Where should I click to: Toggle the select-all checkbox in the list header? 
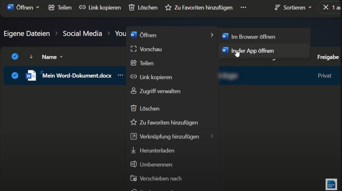coord(15,56)
